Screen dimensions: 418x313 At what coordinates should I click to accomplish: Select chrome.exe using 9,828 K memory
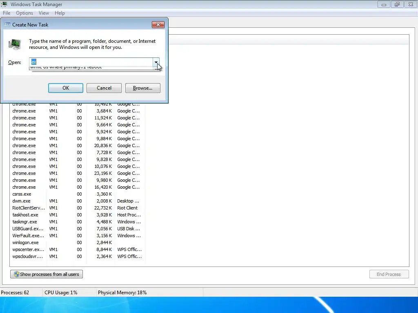(x=77, y=159)
